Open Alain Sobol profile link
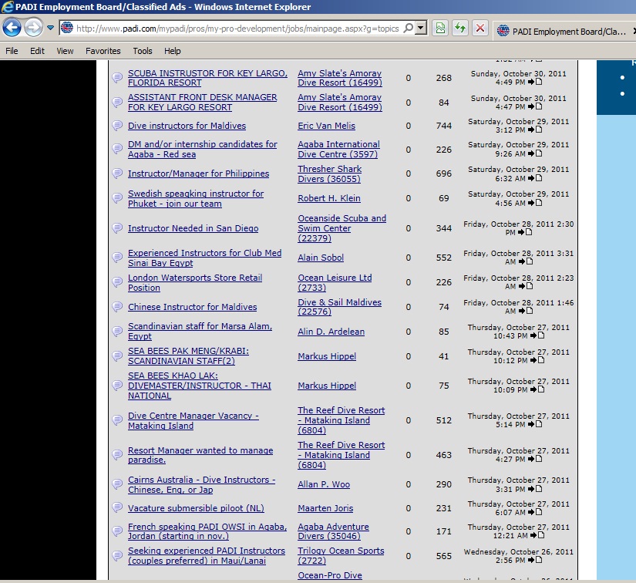Screen dimensions: 636x583 coord(321,258)
